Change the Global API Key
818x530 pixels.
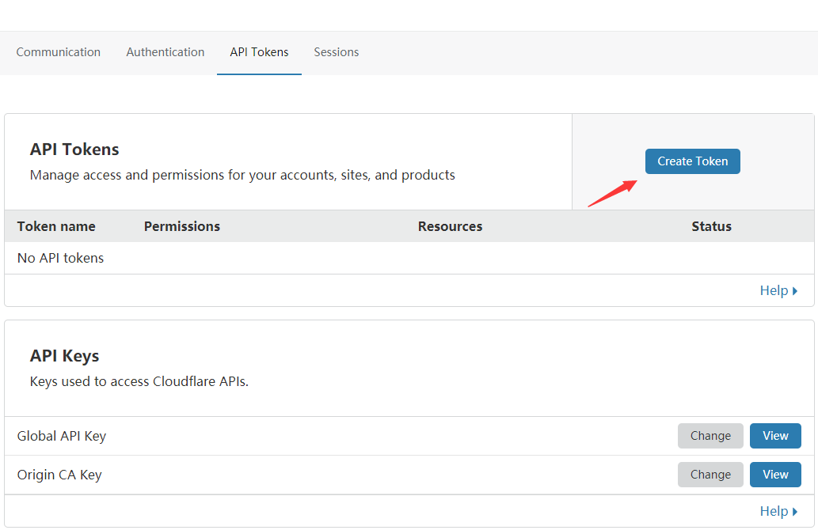click(710, 436)
